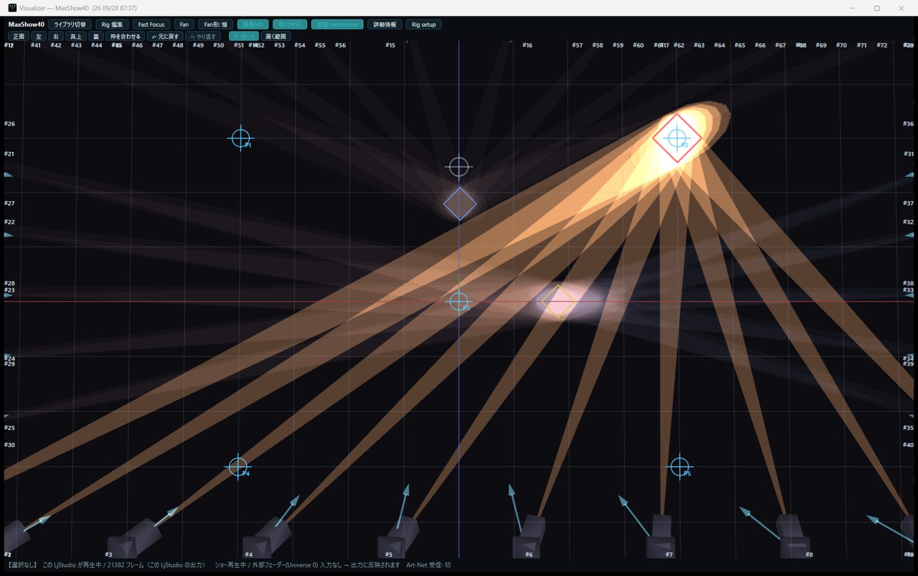This screenshot has width=918, height=576.
Task: Select moving light fixture #5
Action: pos(398,537)
